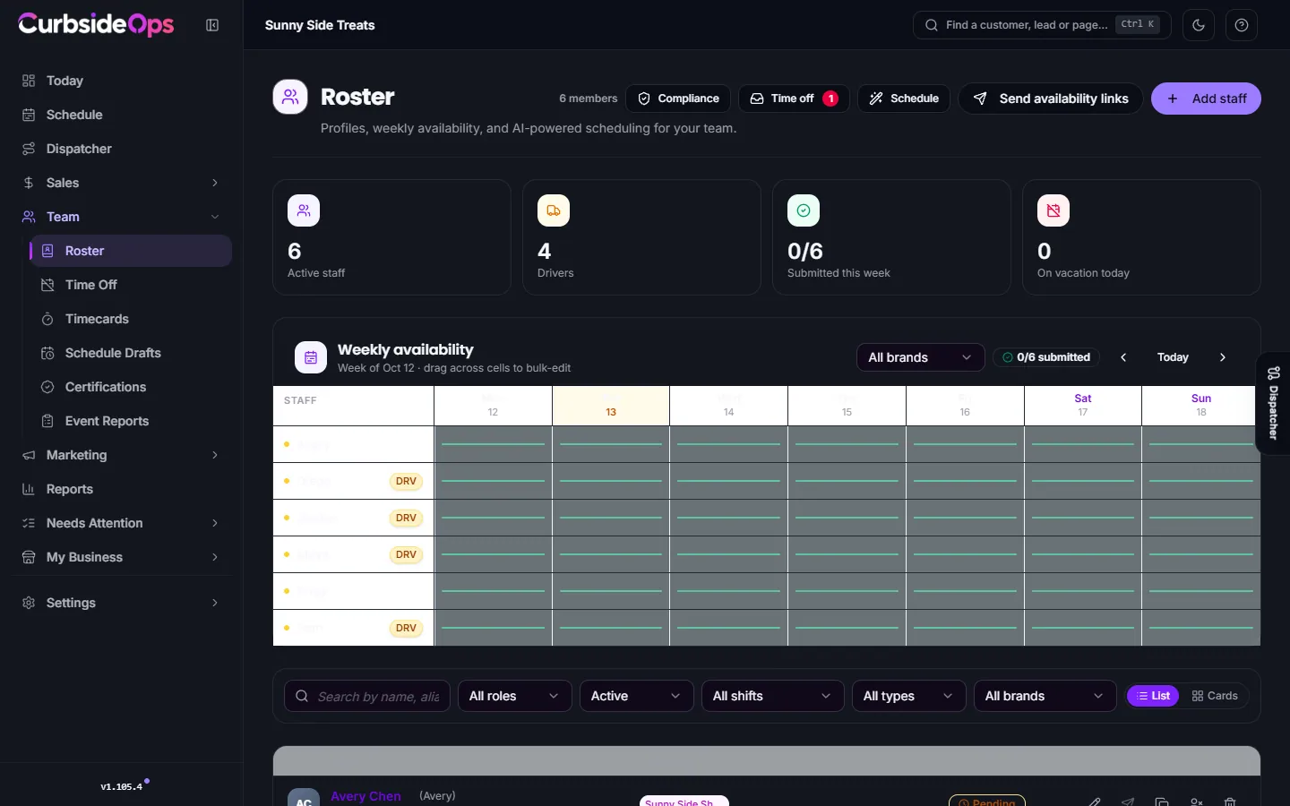Screen dimensions: 1290x806
Task: Open the help question mark icon
Action: click(x=1242, y=25)
